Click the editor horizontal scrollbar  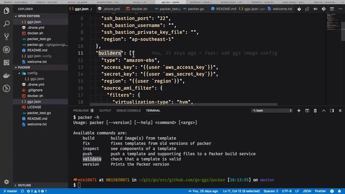click(x=184, y=104)
